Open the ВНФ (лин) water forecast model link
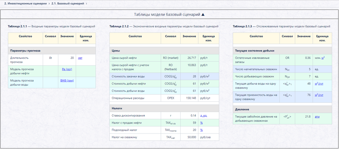Screen dimensions: 339x149 (67, 80)
